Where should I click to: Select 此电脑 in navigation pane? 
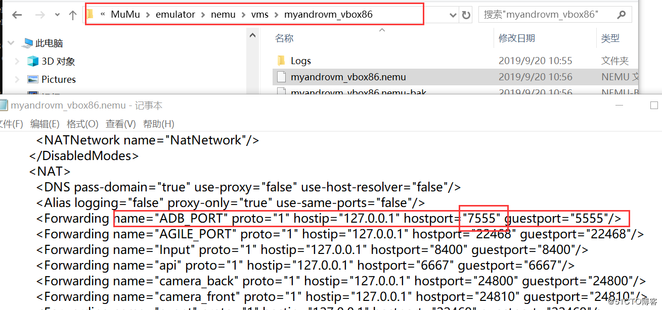tap(49, 43)
